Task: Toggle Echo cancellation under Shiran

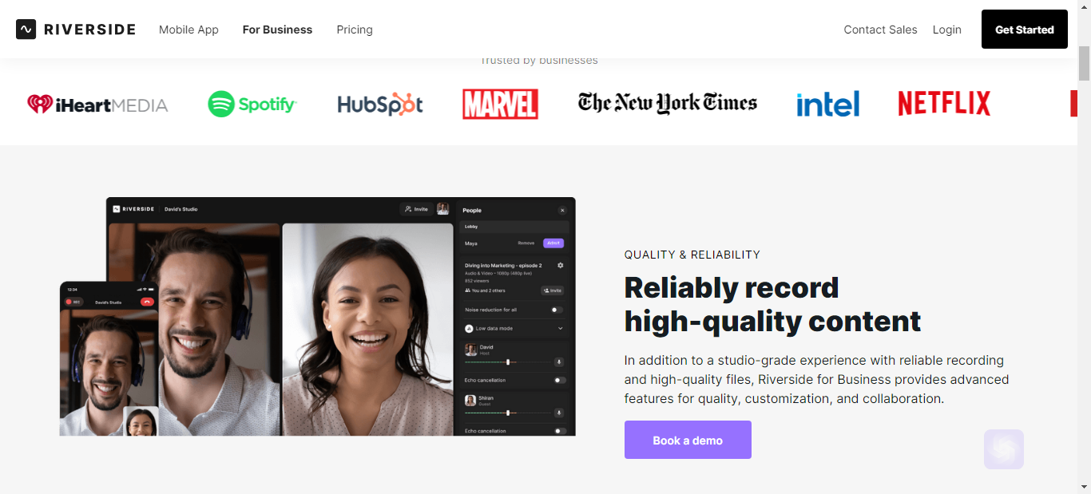Action: (560, 431)
